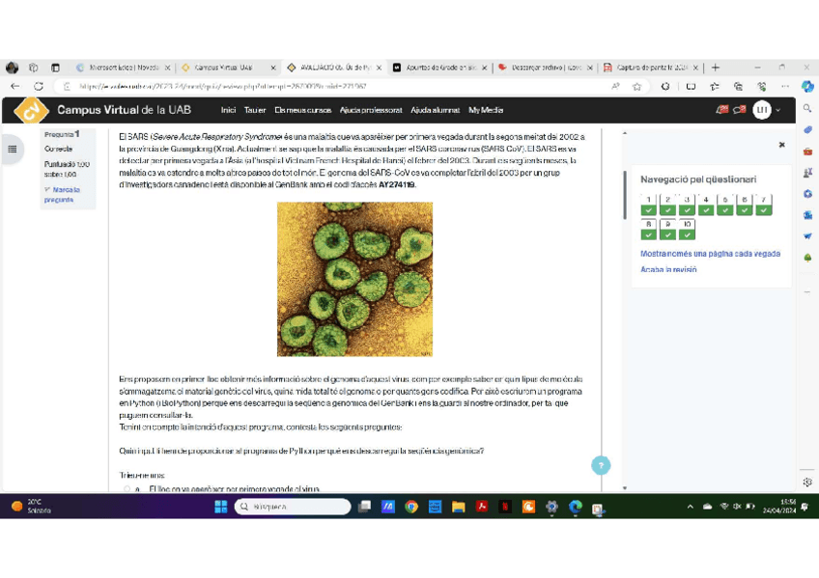Toggle Edge split screen icon
Image resolution: width=819 pixels, height=578 pixels.
(691, 87)
